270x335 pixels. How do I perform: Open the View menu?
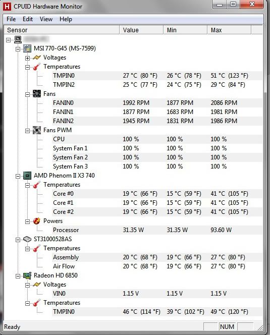pos(46,19)
